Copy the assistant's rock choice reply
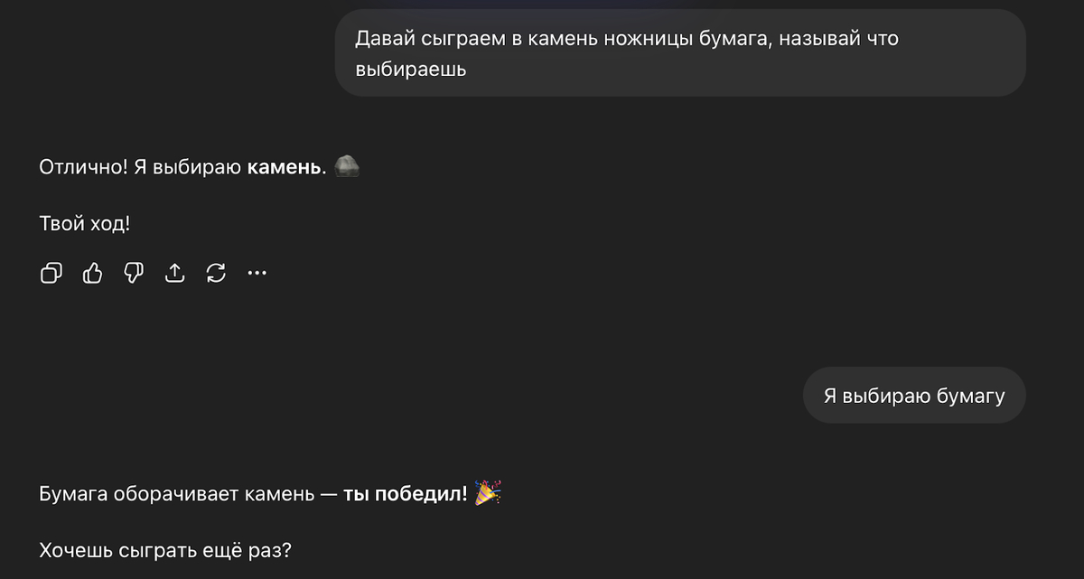Viewport: 1084px width, 579px height. 51,273
